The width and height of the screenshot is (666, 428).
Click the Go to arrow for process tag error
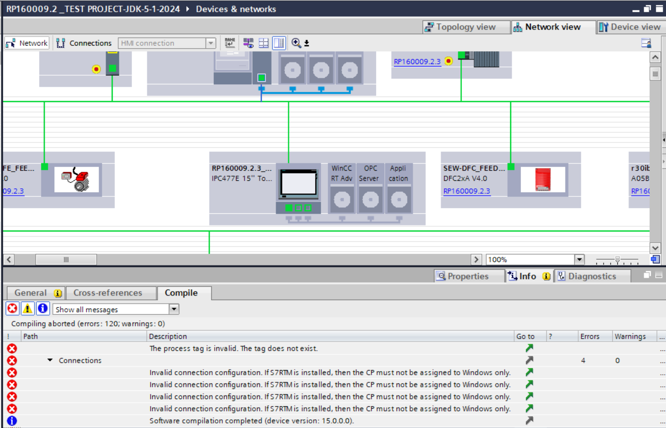(x=529, y=348)
